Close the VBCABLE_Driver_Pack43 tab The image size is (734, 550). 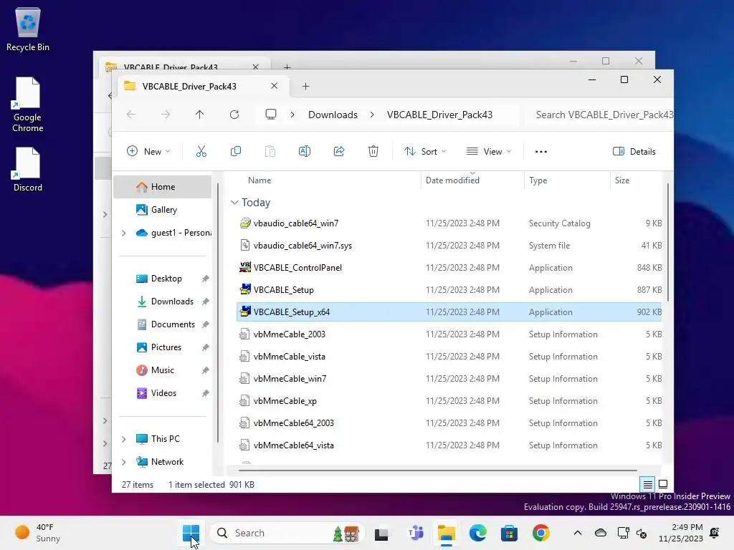[275, 86]
